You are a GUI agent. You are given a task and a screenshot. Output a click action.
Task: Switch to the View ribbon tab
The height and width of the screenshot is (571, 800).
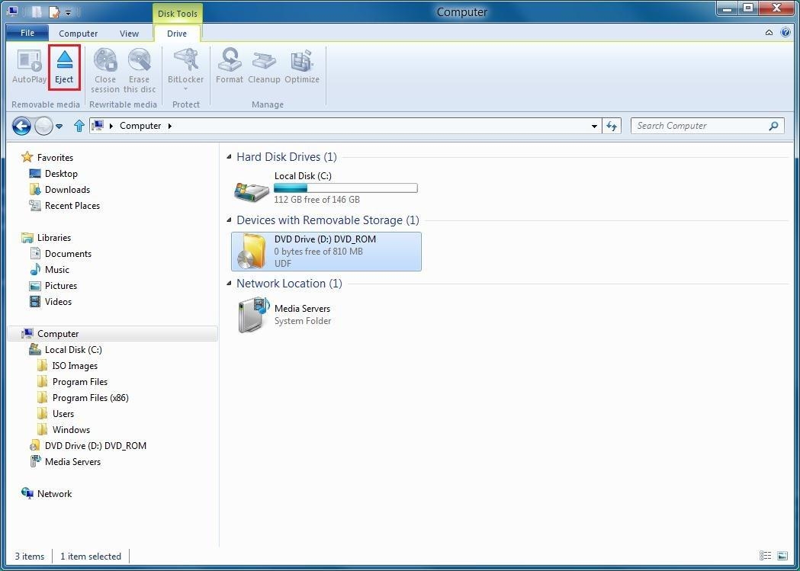tap(129, 34)
